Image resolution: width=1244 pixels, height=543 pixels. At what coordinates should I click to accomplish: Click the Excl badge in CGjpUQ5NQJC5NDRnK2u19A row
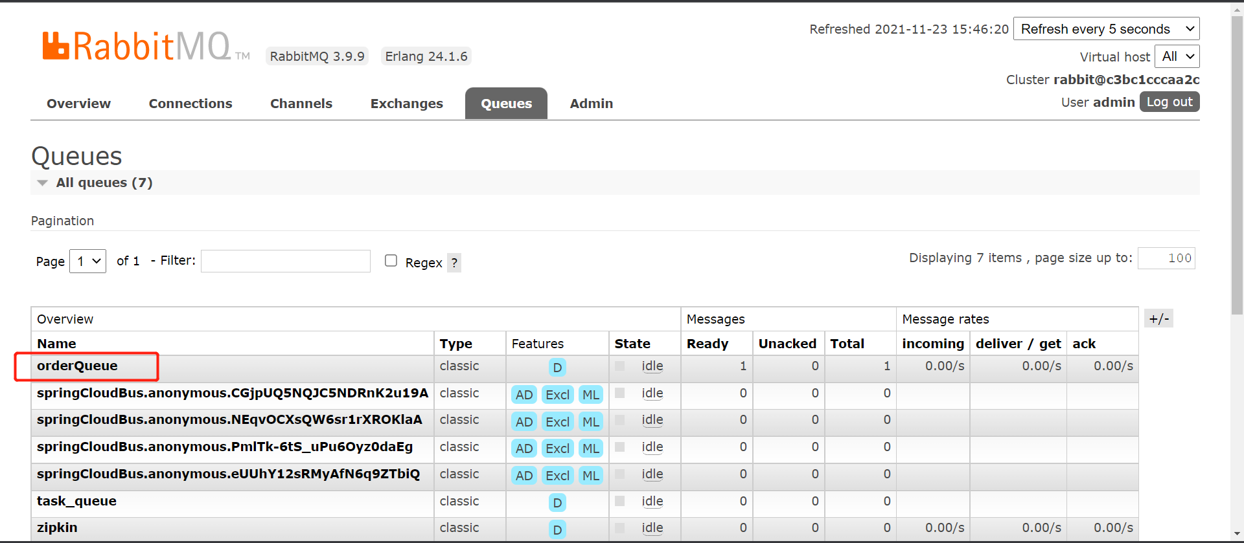[x=557, y=395]
